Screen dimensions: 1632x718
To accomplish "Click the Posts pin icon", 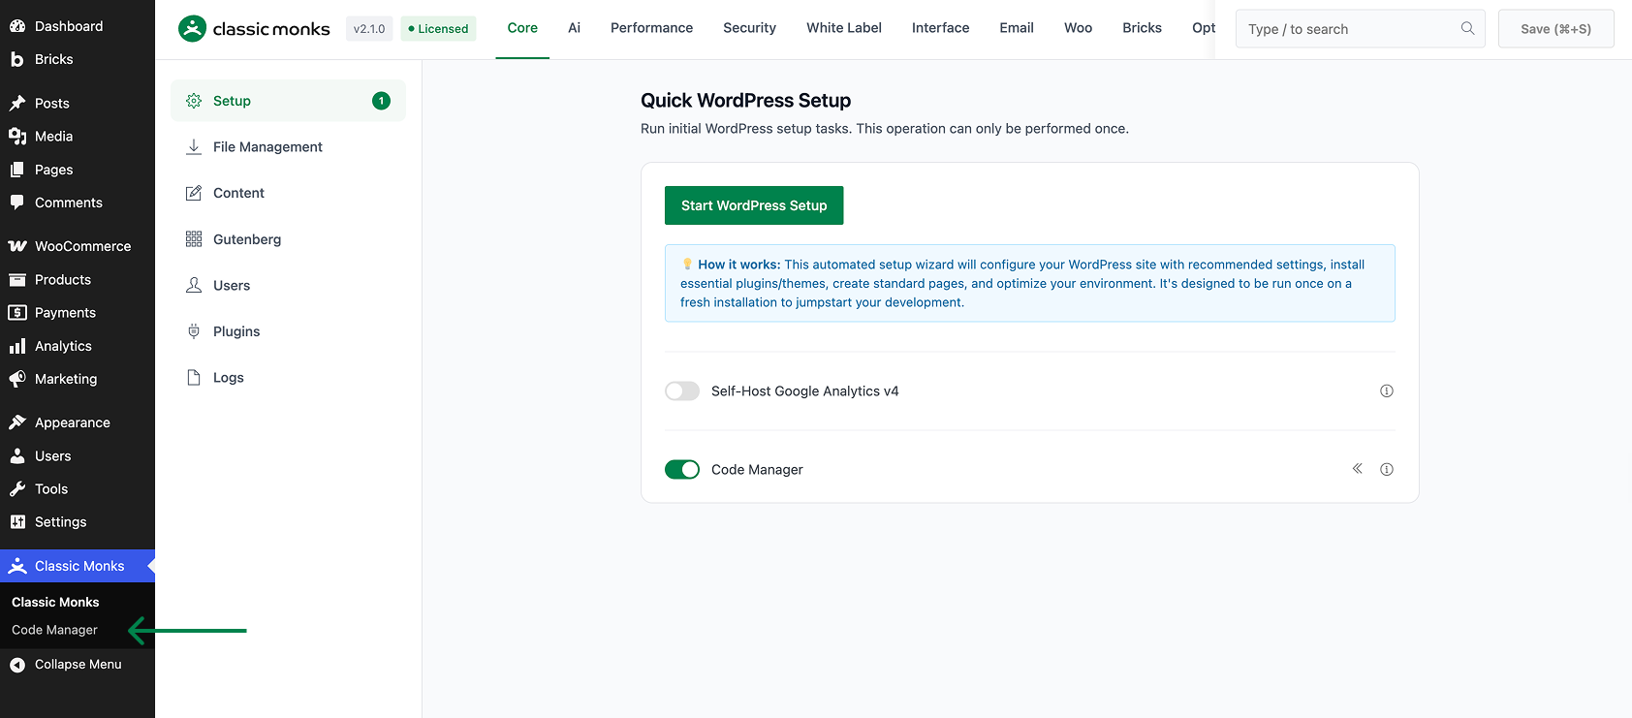I will pos(17,103).
